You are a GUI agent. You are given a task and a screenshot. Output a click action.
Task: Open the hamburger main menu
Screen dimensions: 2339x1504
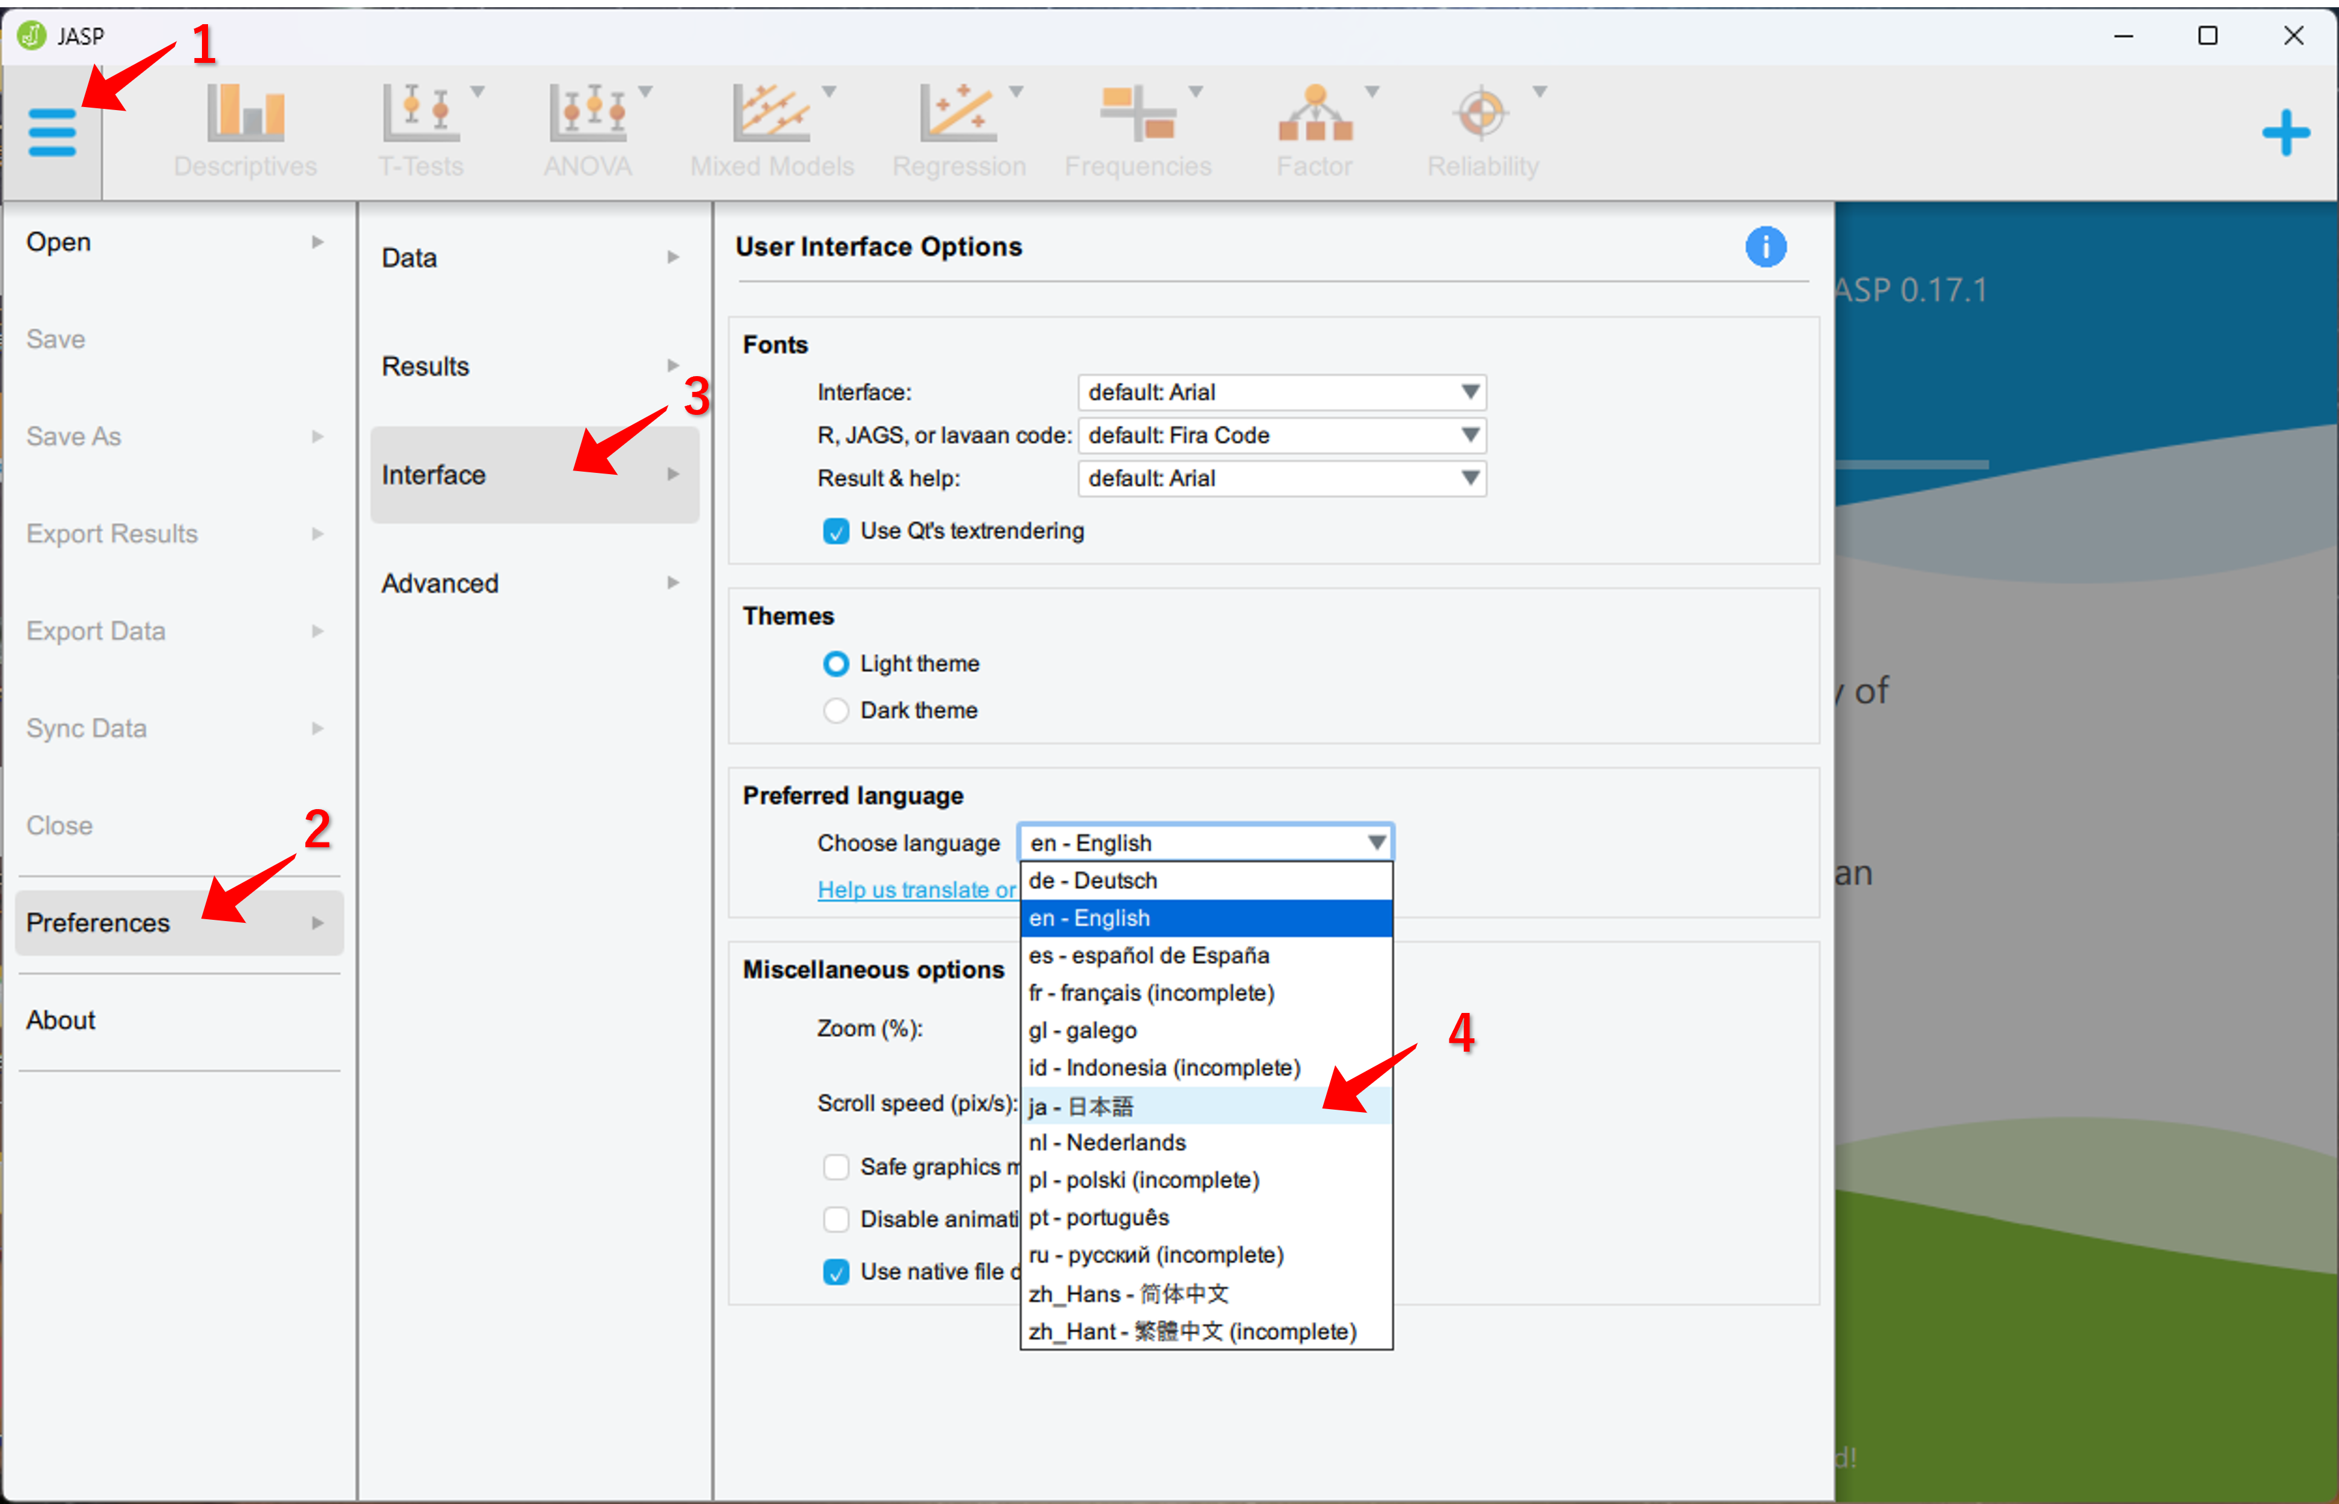pyautogui.click(x=52, y=133)
